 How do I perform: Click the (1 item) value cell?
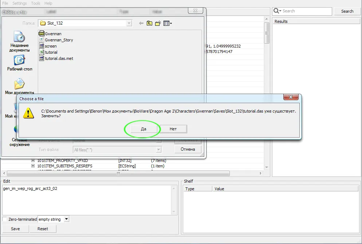[x=158, y=166]
